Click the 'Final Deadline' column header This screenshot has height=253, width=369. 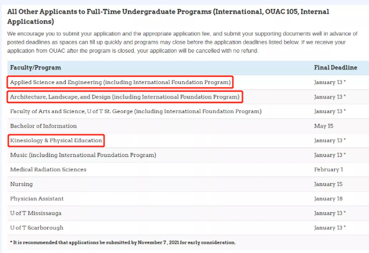click(x=336, y=68)
